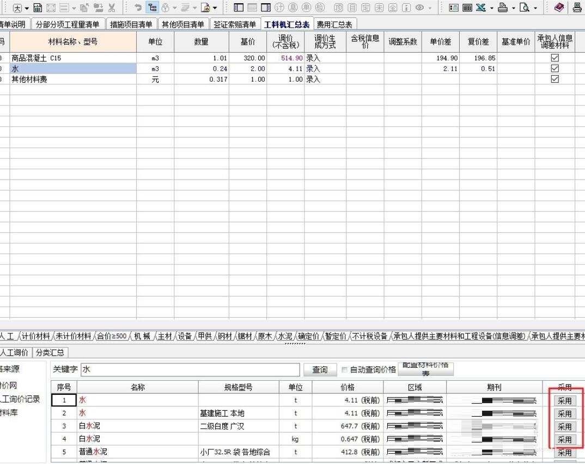The image size is (585, 464).
Task: Click the form view icon left of table icon
Action: tap(454, 8)
